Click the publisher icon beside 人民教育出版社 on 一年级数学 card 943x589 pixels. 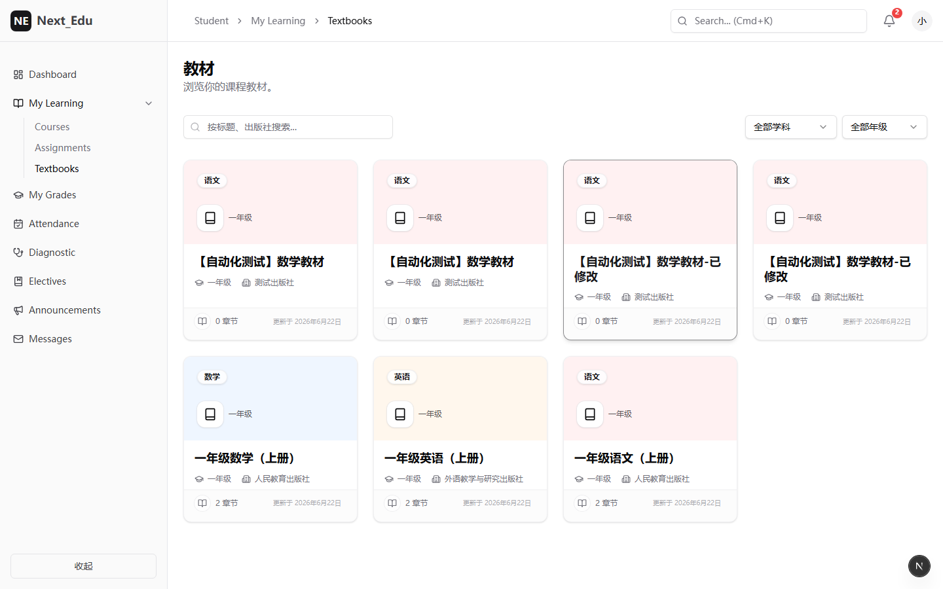click(246, 479)
